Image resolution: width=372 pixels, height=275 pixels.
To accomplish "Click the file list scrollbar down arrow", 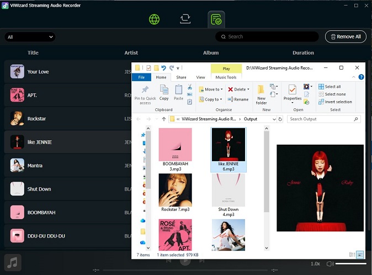I will (267, 248).
